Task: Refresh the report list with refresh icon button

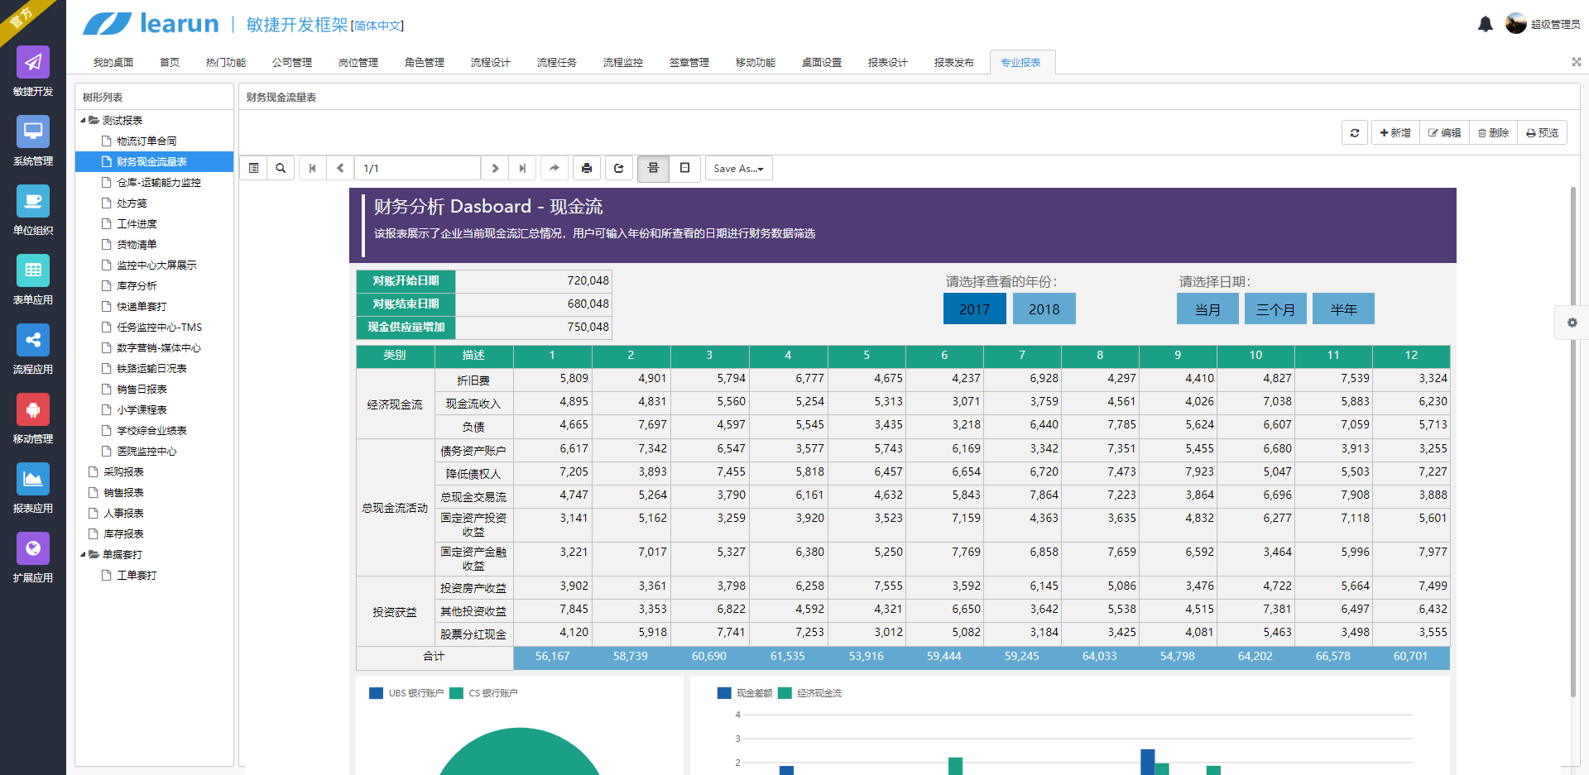Action: 1355,132
